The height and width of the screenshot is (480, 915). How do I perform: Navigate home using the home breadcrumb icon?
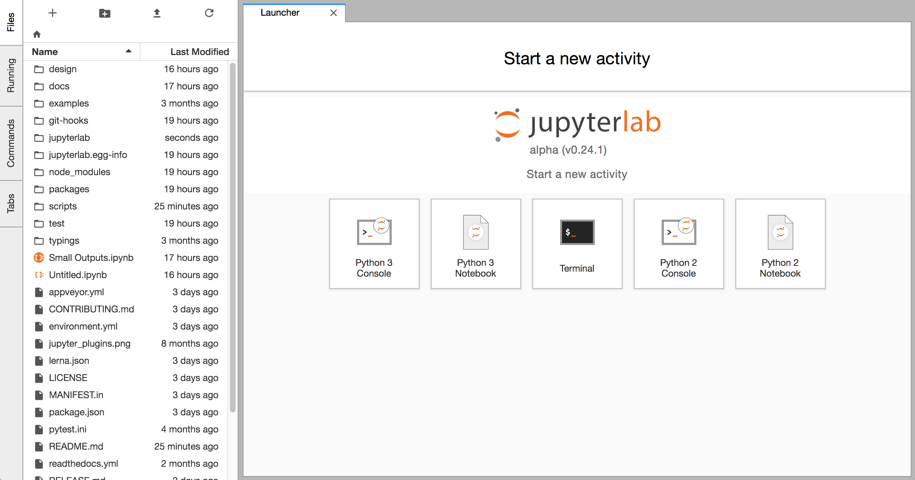coord(37,34)
